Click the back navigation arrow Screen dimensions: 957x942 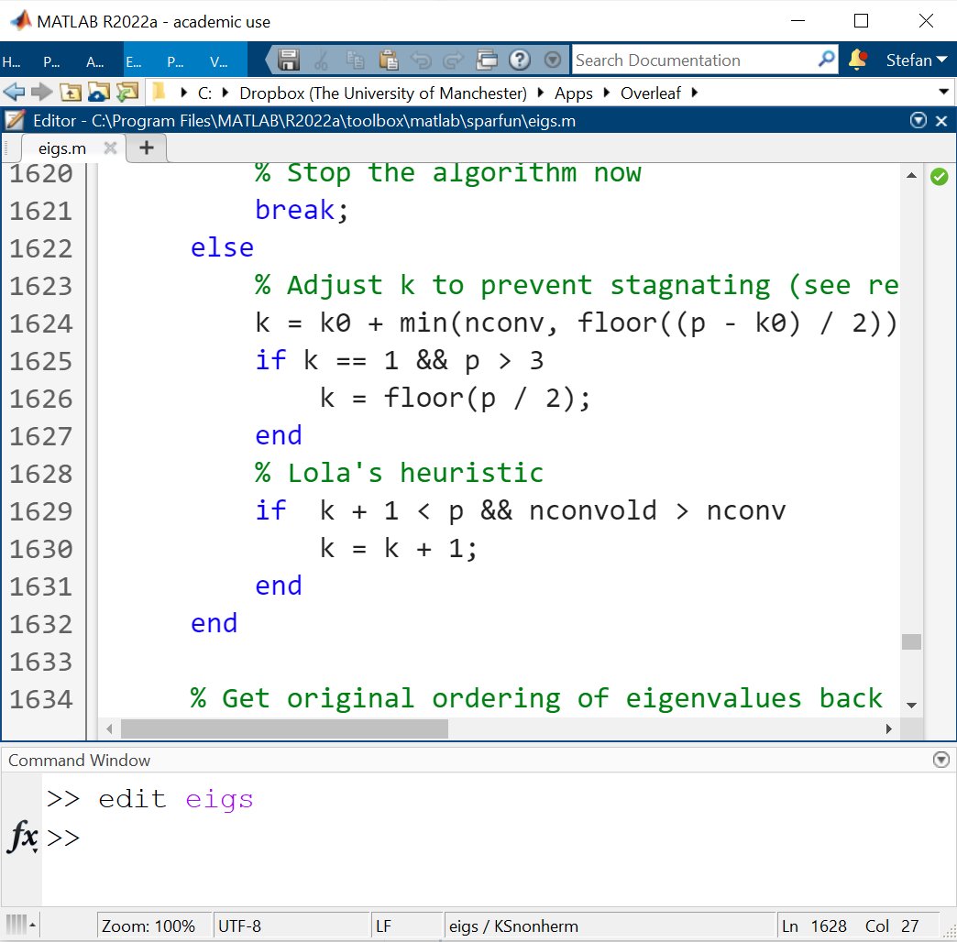pyautogui.click(x=16, y=92)
